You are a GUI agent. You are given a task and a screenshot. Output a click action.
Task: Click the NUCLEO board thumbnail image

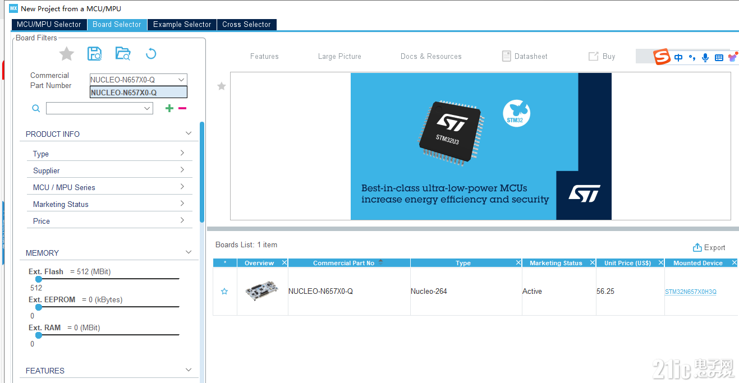(262, 292)
